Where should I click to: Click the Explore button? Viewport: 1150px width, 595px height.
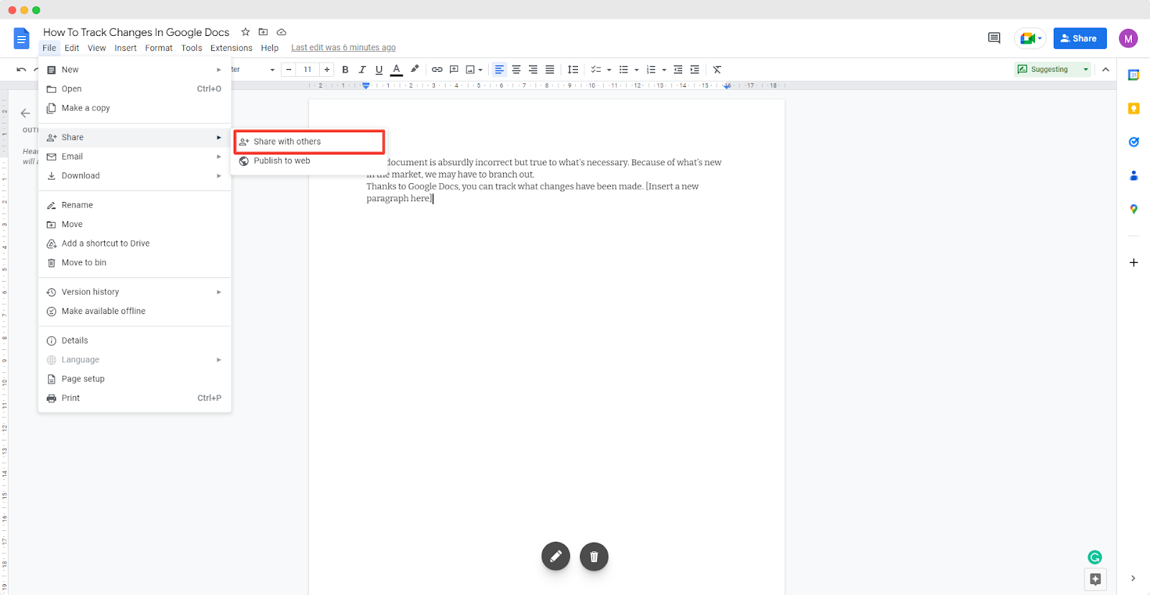(x=1095, y=579)
